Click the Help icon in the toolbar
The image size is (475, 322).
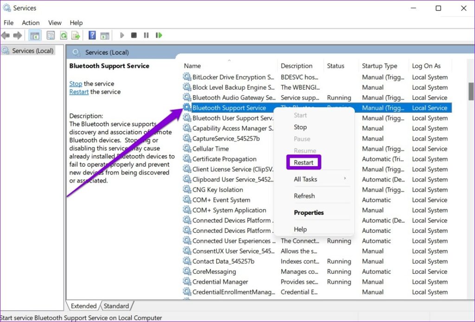coord(92,35)
